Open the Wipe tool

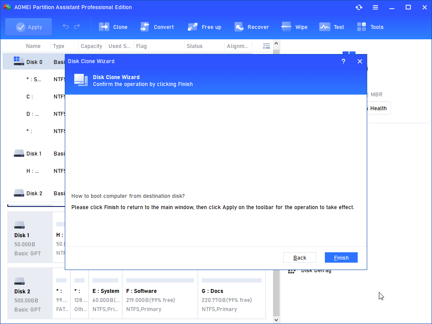point(294,27)
